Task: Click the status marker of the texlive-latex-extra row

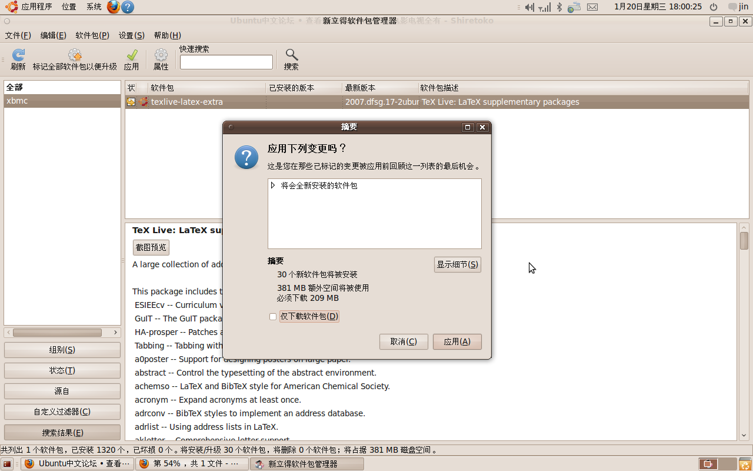Action: tap(131, 102)
